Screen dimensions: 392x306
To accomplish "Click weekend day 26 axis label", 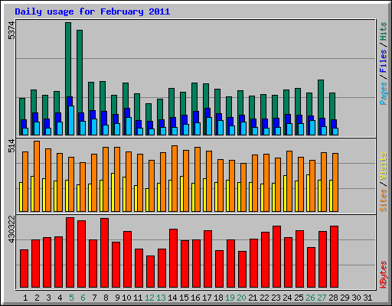I will click(310, 298).
